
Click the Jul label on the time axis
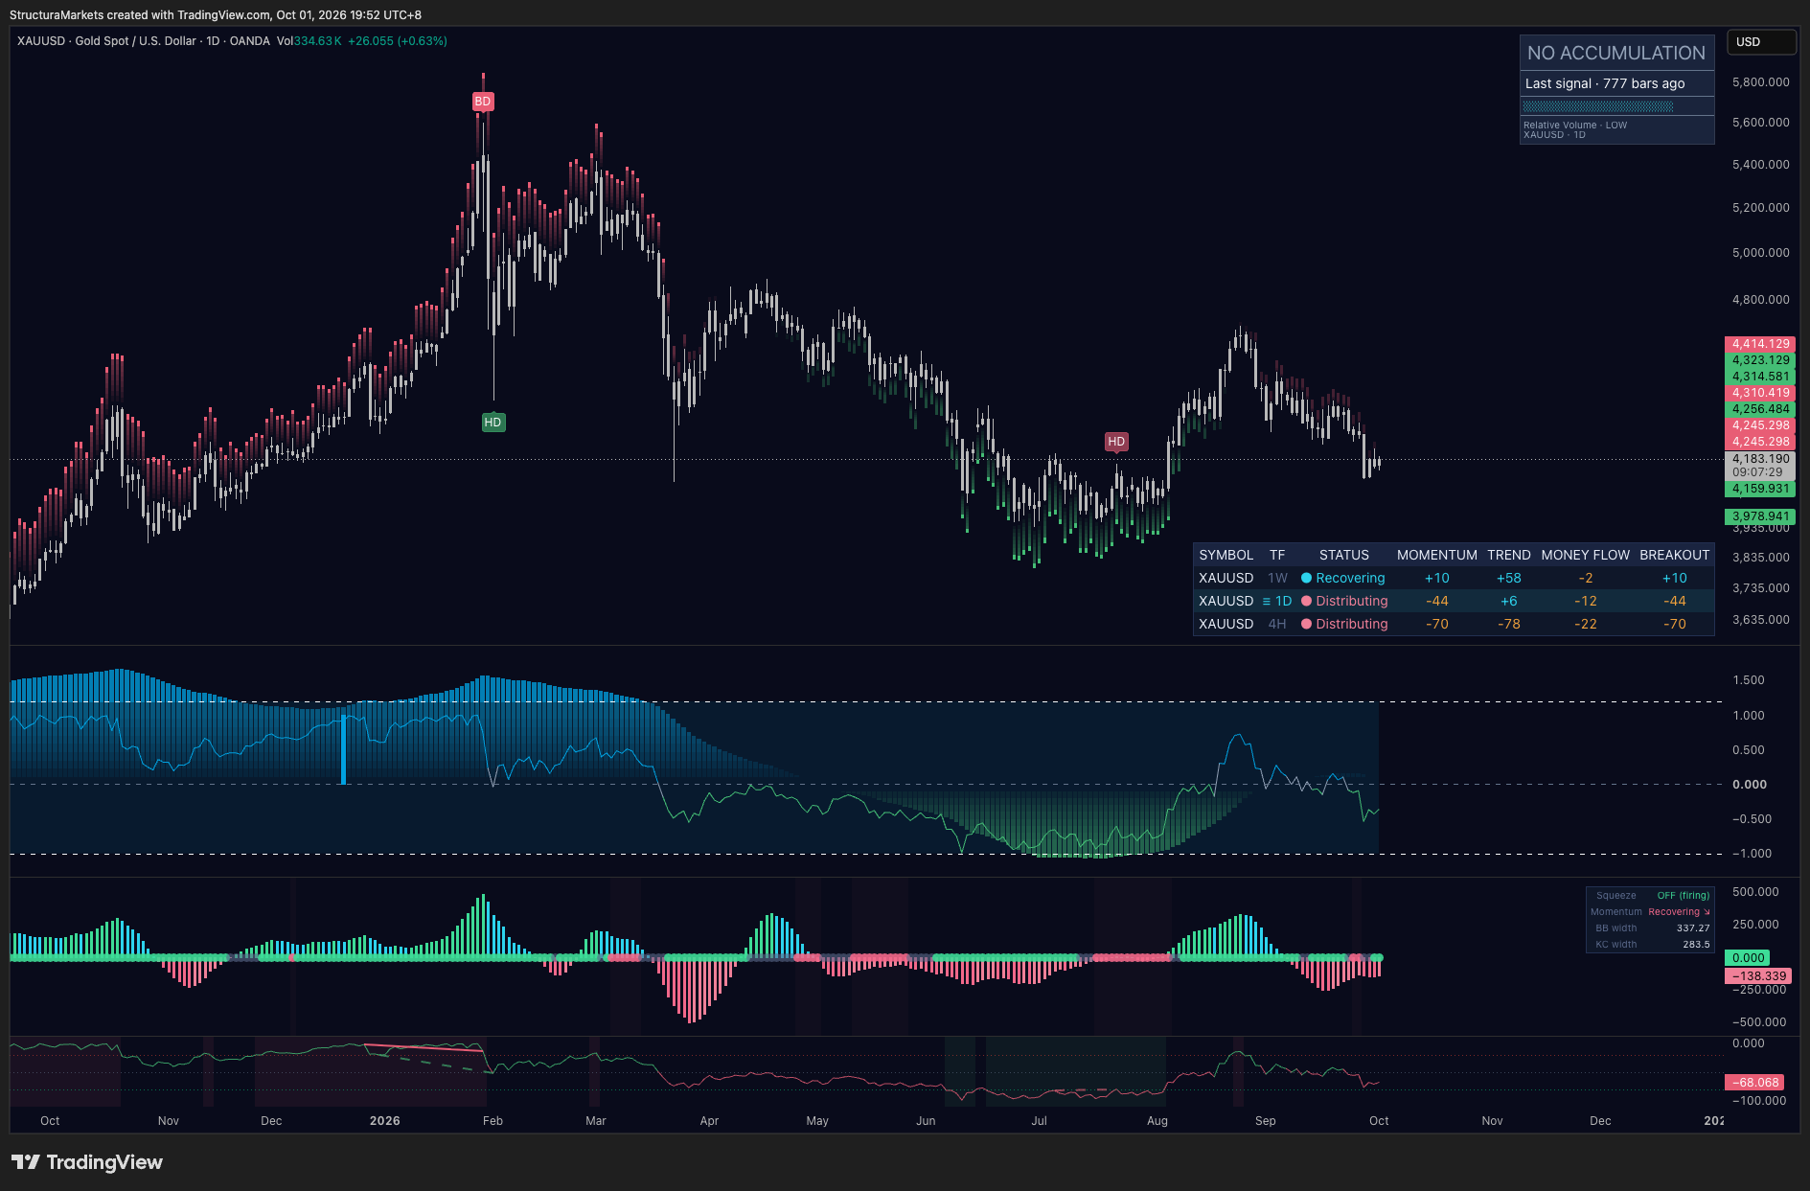1039,1121
